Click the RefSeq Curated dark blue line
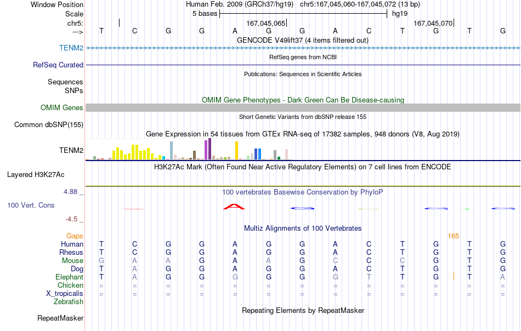Screen dimensions: 521x331 [303, 65]
